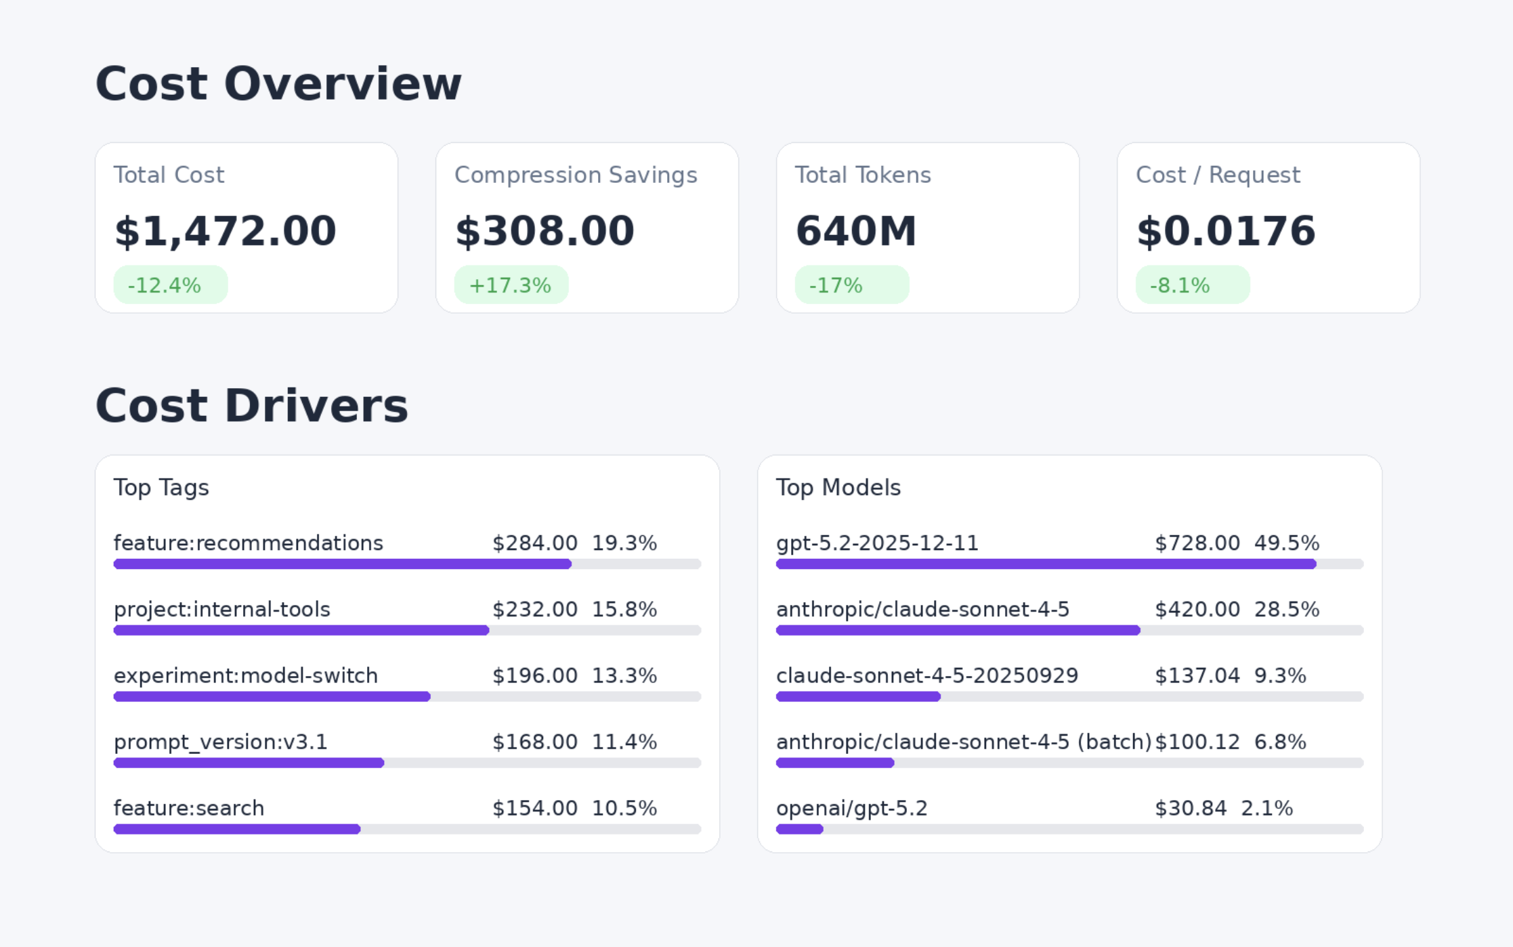
Task: Switch to the Top Models panel
Action: (x=838, y=487)
